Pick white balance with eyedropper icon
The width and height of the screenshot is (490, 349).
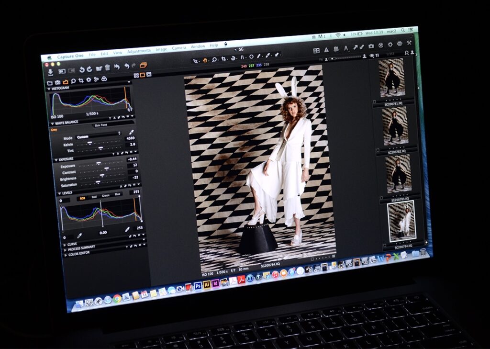(x=131, y=132)
